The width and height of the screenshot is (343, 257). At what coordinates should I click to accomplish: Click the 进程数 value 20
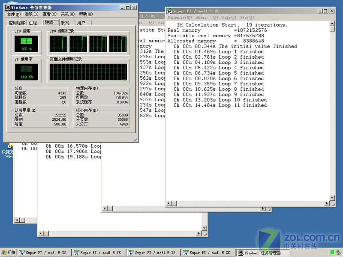point(64,102)
